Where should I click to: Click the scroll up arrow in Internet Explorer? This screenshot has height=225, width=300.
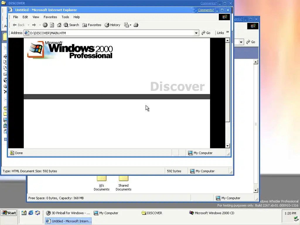tap(227, 40)
